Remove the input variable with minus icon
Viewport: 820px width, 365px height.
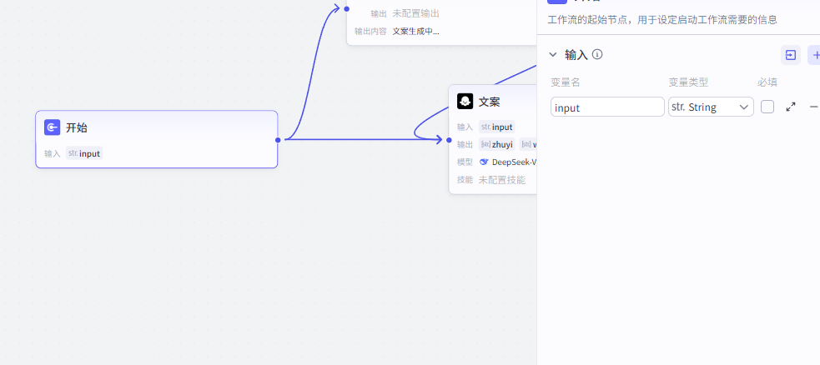coord(813,107)
